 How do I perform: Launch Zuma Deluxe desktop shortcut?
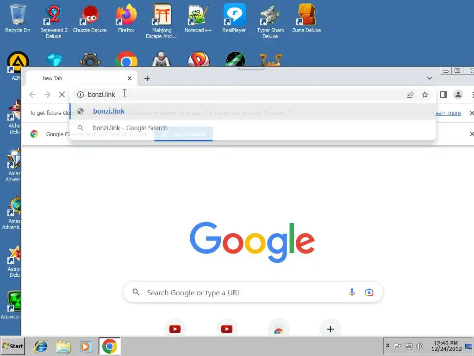pyautogui.click(x=306, y=18)
